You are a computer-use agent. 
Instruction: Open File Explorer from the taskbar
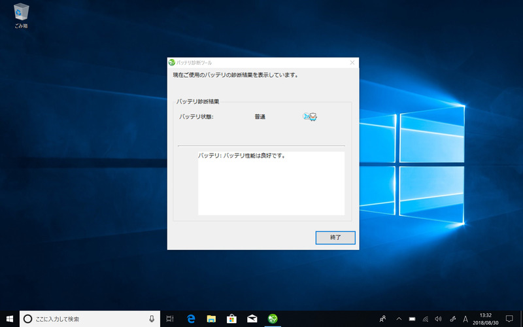pos(211,319)
